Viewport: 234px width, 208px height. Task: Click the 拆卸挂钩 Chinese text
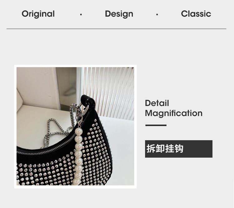[x=165, y=149]
